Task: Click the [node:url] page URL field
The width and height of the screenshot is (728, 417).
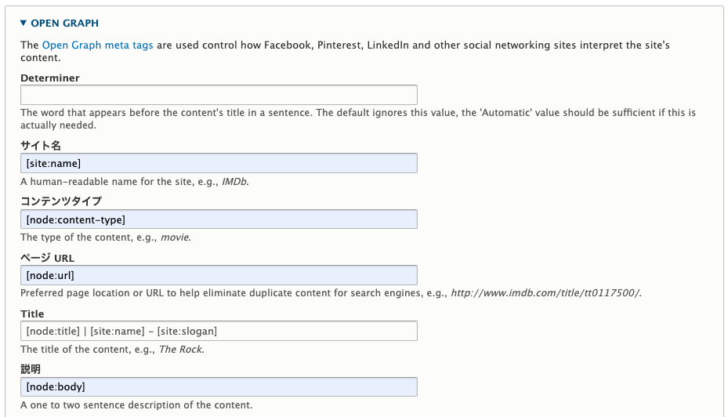Action: pyautogui.click(x=219, y=275)
